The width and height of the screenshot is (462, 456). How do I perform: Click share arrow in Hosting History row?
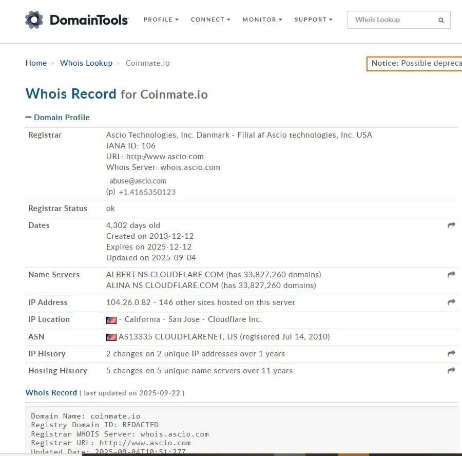click(x=451, y=371)
